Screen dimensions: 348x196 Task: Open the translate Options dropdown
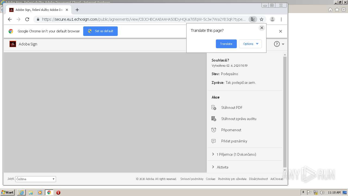pos(250,44)
